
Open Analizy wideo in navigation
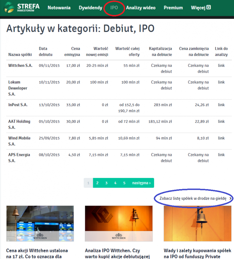tap(140, 8)
